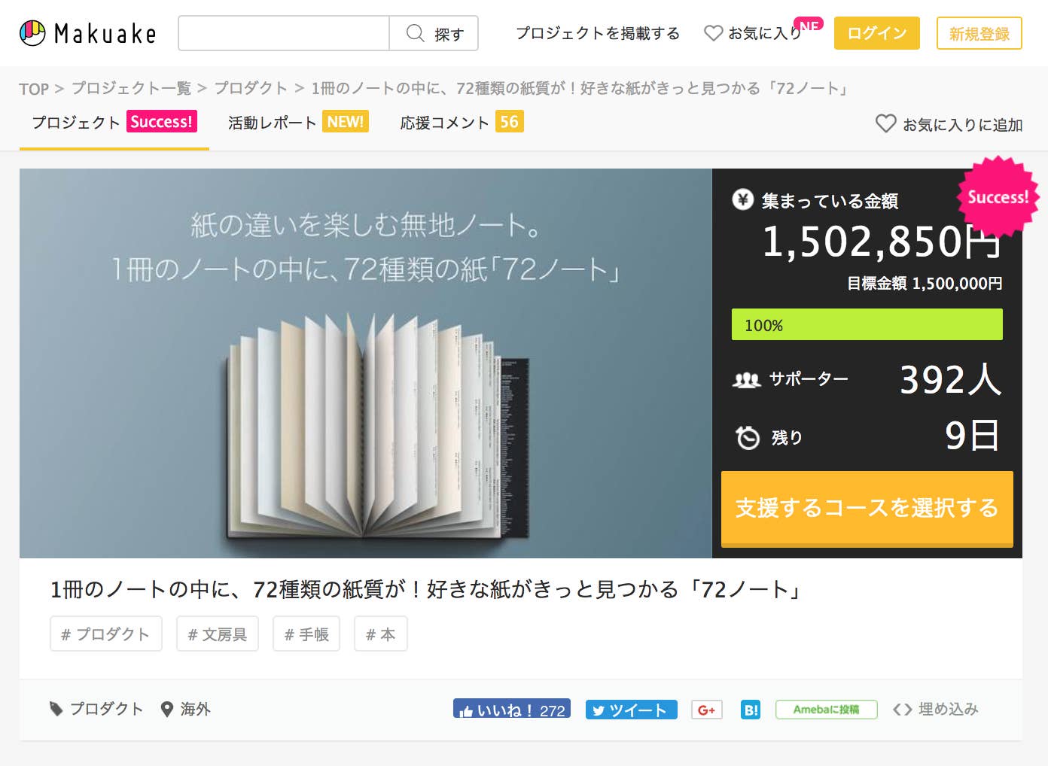1048x766 pixels.
Task: Click the yen coin icon
Action: [x=743, y=199]
